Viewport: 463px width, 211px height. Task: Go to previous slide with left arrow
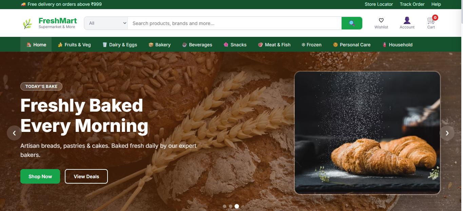[14, 133]
